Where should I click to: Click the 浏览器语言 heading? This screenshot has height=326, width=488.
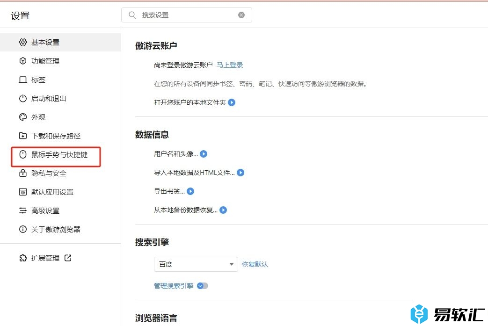click(156, 318)
